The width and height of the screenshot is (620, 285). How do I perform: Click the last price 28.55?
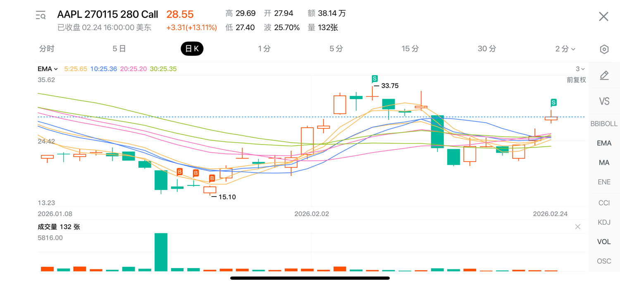180,14
